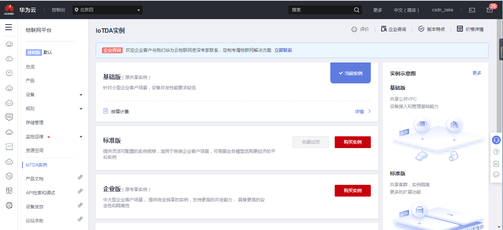Click the 按需计费 document icon
The width and height of the screenshot is (503, 230).
click(x=106, y=111)
